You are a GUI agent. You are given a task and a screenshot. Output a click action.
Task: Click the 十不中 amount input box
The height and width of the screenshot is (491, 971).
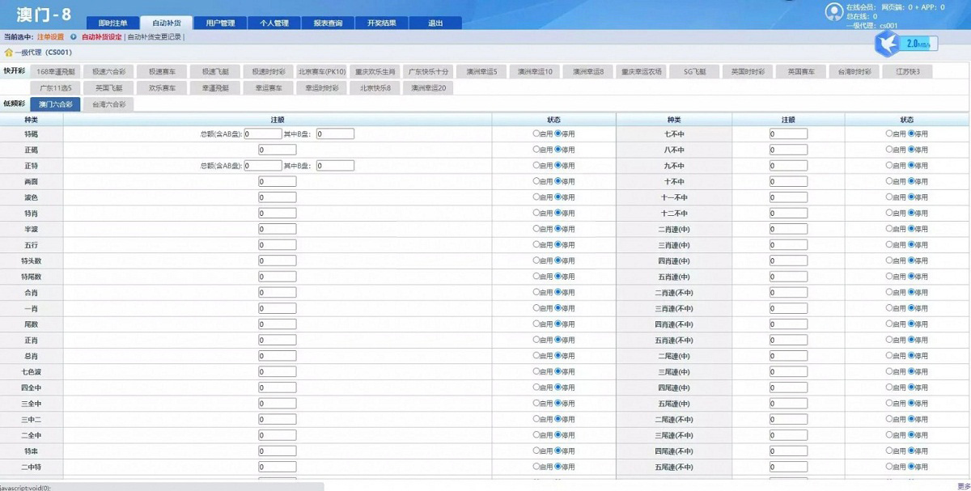tap(788, 181)
